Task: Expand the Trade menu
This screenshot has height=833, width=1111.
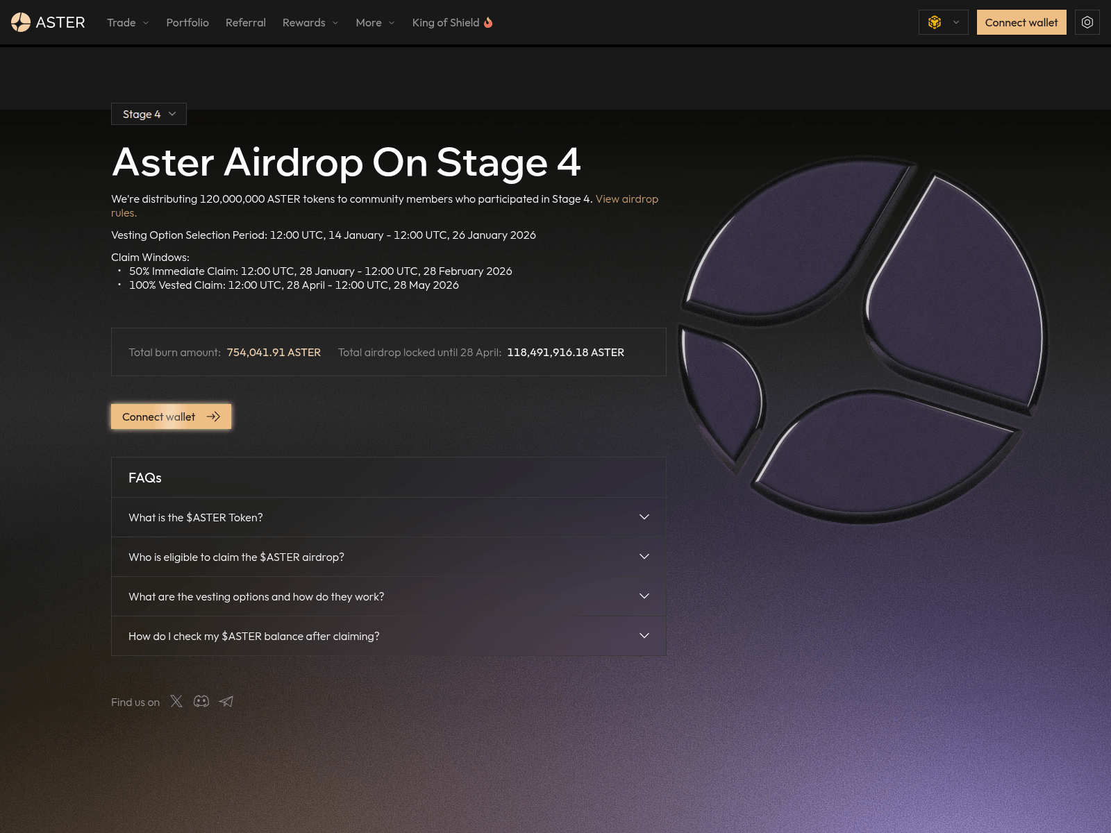Action: pos(128,22)
